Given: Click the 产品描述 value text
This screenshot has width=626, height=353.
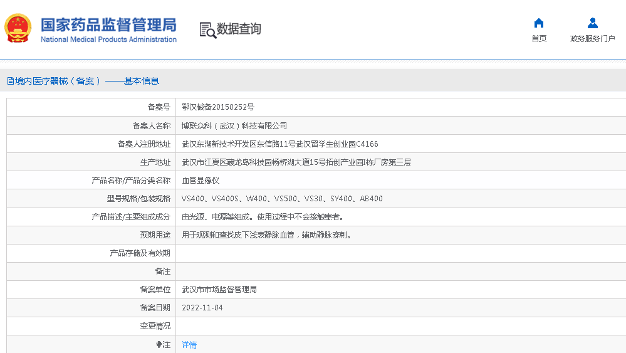Looking at the screenshot, I should 263,217.
